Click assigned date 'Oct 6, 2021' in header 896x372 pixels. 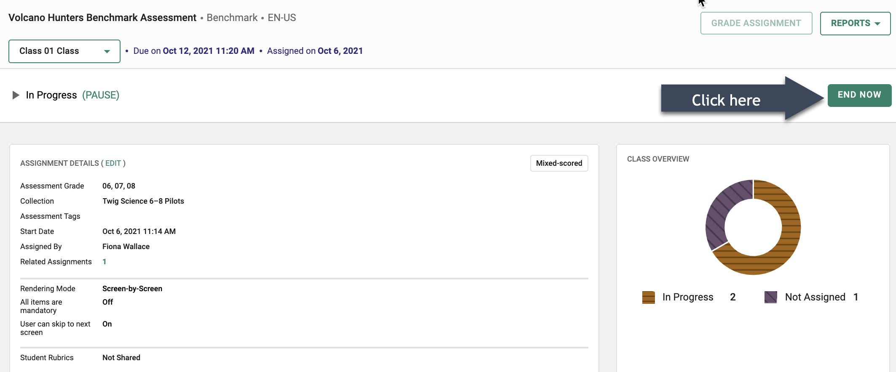(x=340, y=51)
